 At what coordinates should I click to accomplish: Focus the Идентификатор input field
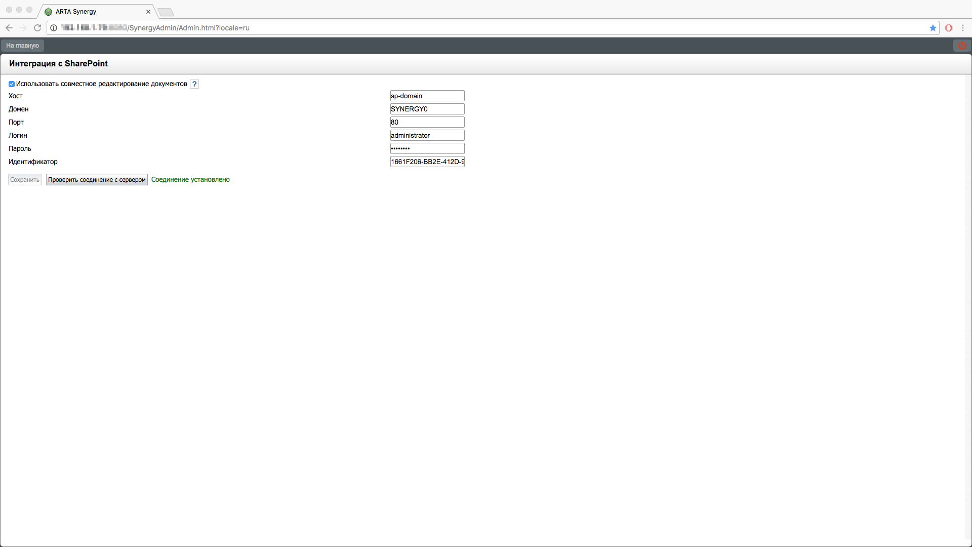[427, 162]
